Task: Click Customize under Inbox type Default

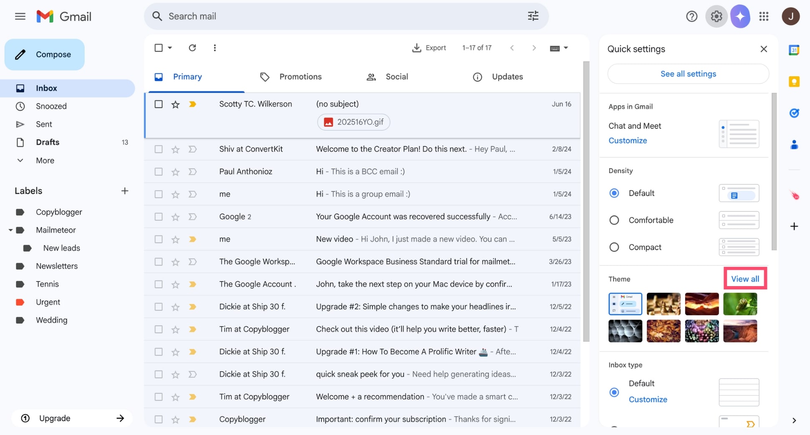Action: pos(648,400)
